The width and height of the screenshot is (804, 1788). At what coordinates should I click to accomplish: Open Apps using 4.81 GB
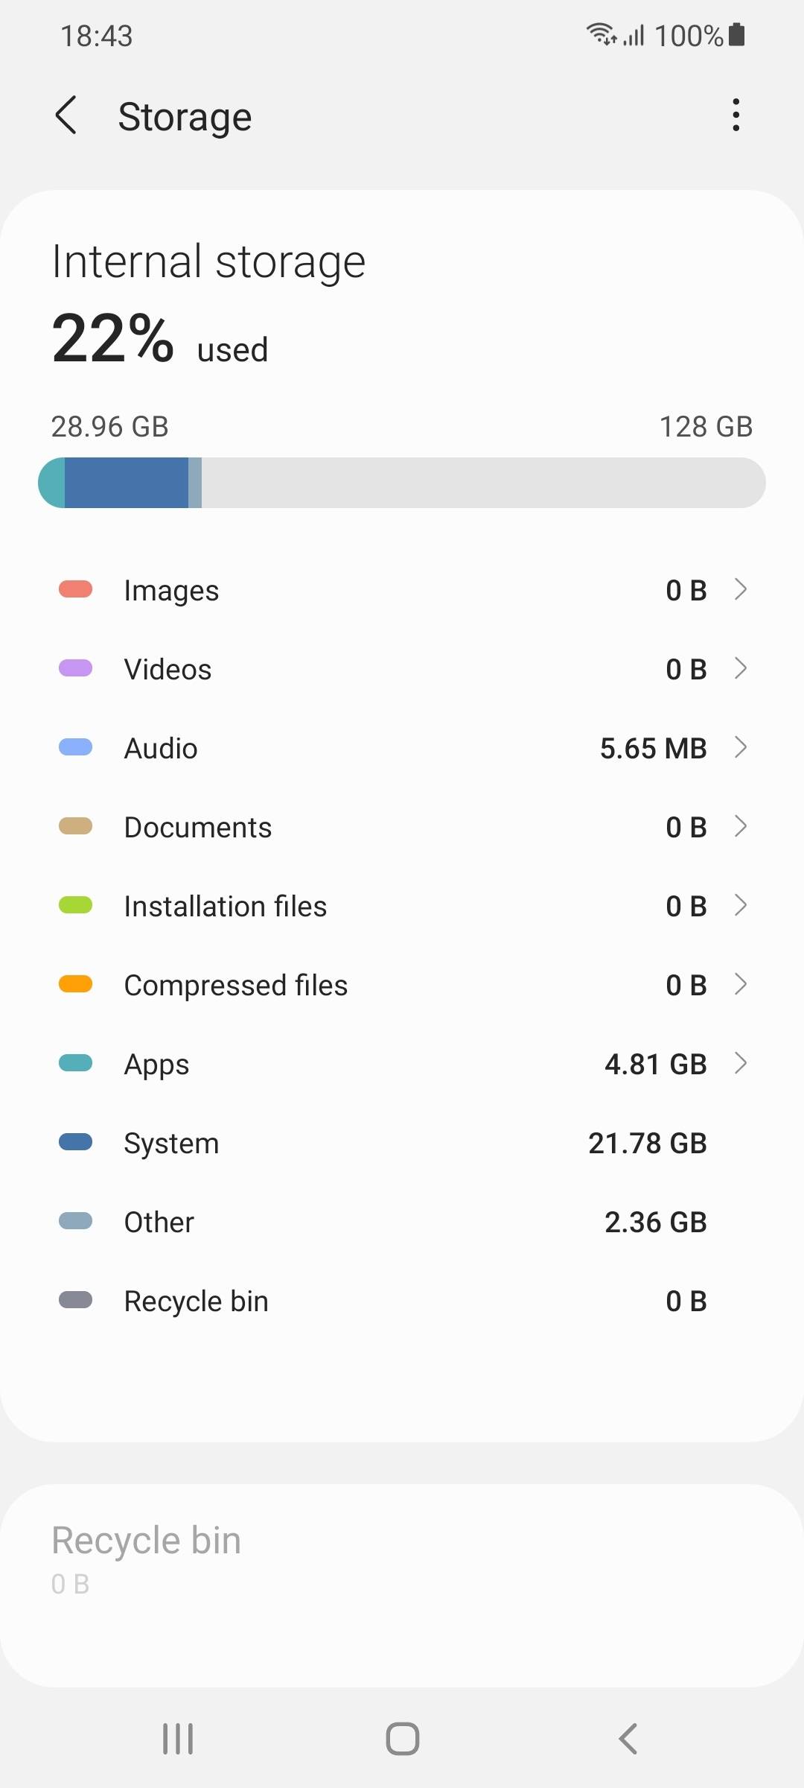pos(402,1064)
